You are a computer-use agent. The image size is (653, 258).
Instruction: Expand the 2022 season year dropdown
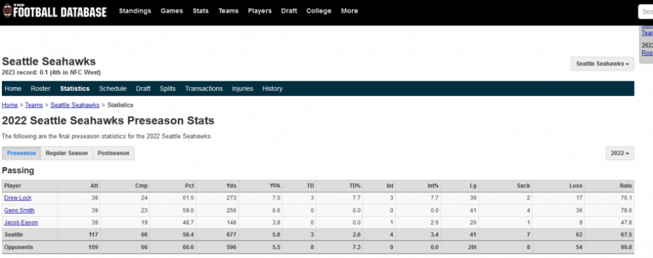point(620,153)
